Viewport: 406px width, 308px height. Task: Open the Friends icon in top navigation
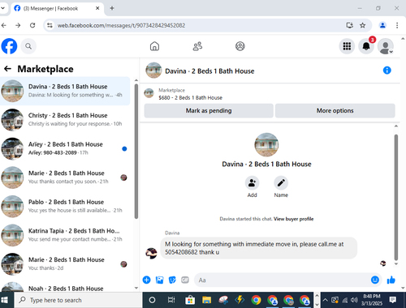(197, 46)
